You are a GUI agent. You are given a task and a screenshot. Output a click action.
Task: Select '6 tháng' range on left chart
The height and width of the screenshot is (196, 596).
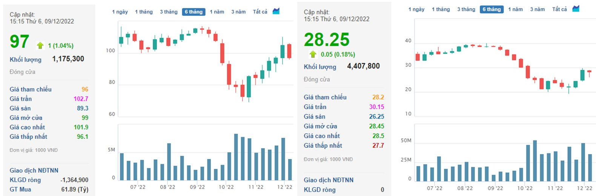click(194, 12)
